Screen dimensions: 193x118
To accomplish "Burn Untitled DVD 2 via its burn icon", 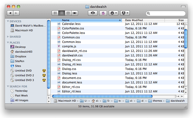I will pyautogui.click(x=44, y=75).
